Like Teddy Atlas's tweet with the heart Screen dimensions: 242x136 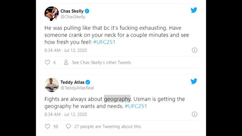[x=47, y=127]
